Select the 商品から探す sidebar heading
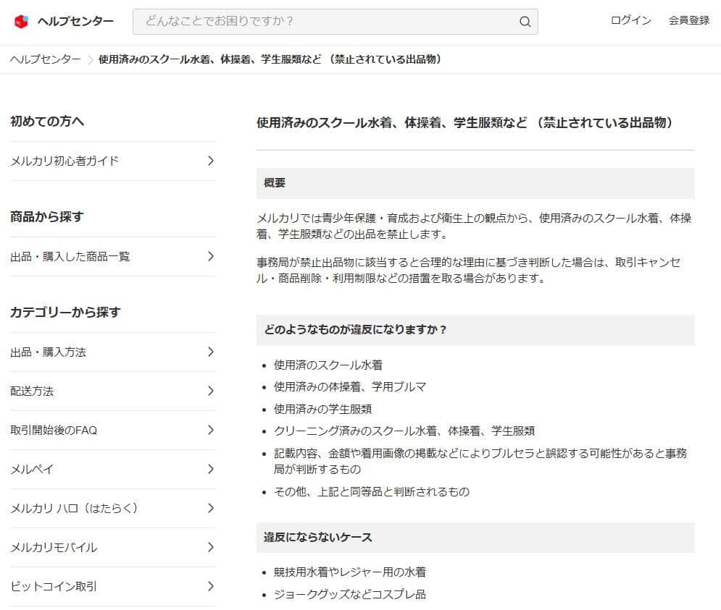Screen dimensions: 721x610 click(x=47, y=216)
